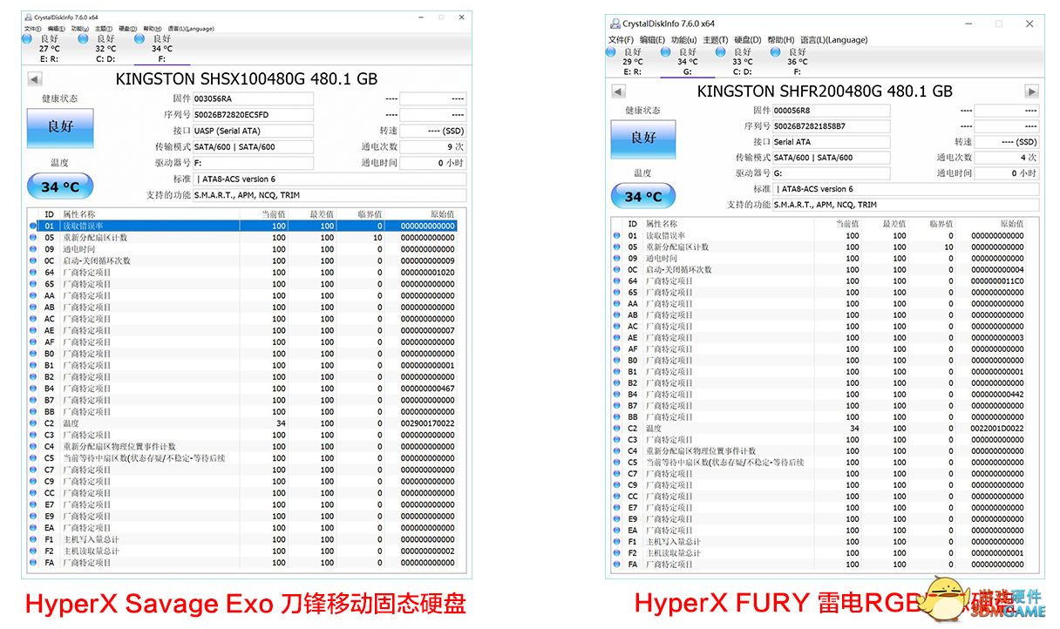Click status orb of row B4 in the SHFR200480G window
1060x629 pixels.
tap(616, 395)
